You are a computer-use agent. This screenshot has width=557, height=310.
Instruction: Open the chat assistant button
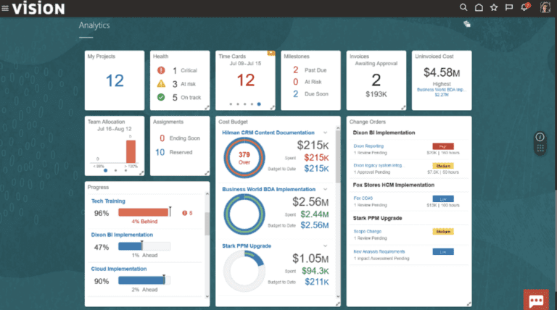tap(536, 300)
